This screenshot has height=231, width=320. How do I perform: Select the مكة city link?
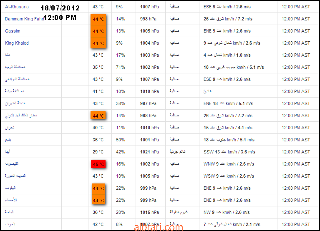click(x=8, y=55)
